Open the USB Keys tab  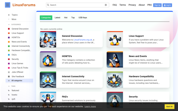pos(83,18)
